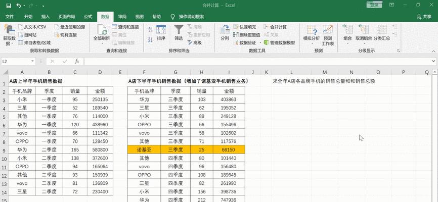Open Manage Data Model (管理数据模型)
Image resolution: width=438 pixels, height=202 pixels.
[279, 43]
